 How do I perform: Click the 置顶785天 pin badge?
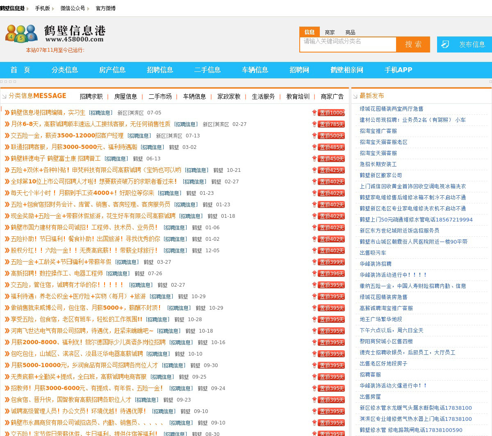point(331,124)
